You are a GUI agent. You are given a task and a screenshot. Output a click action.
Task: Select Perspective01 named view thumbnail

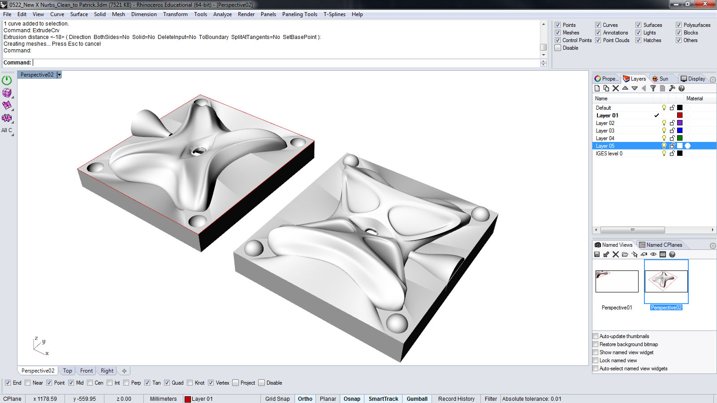[617, 281]
